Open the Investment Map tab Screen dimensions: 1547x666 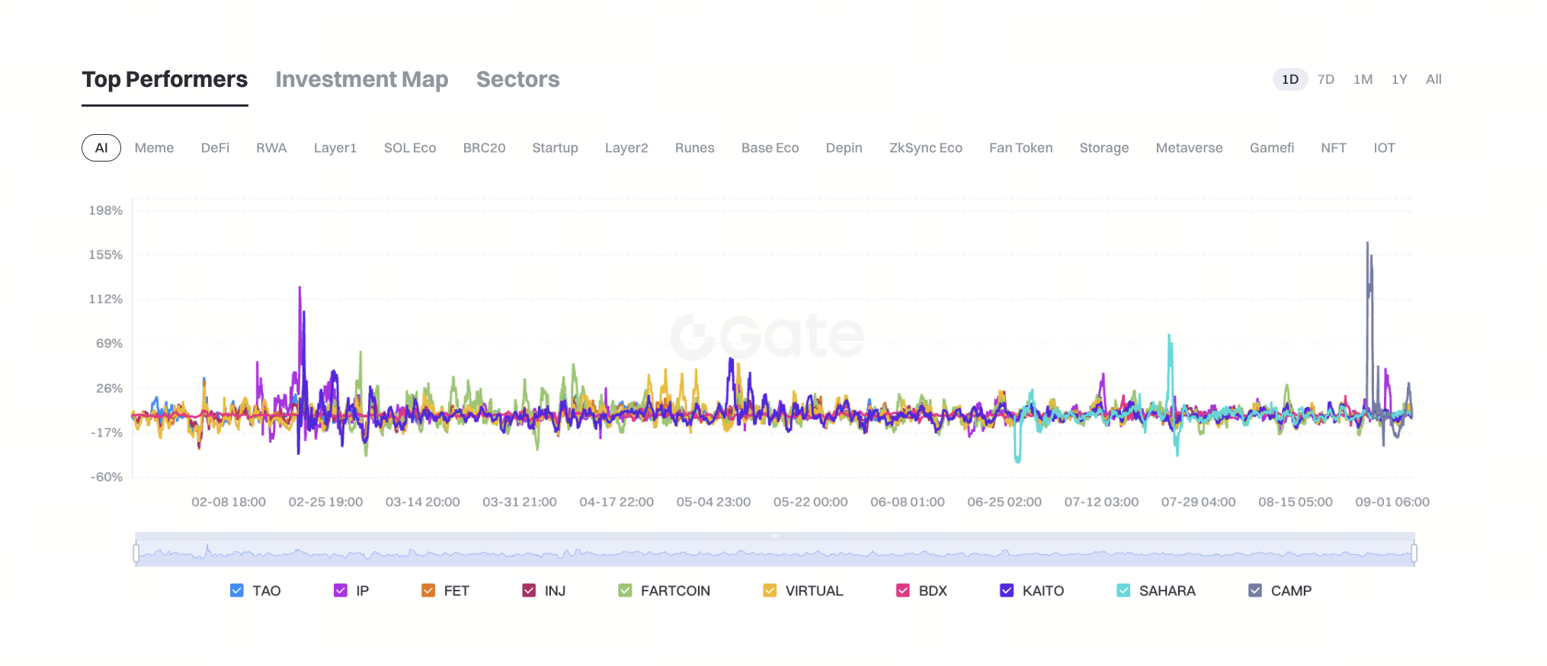[362, 79]
